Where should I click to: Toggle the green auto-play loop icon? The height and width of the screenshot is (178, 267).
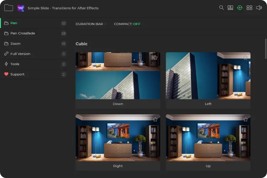coord(240,8)
